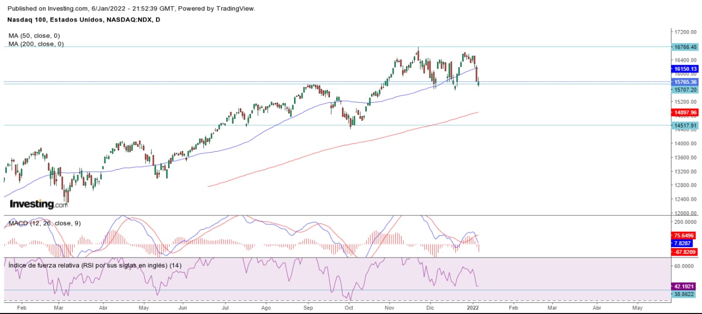This screenshot has height=314, width=702.
Task: Select the 14517.91 support line price label
Action: [x=685, y=125]
